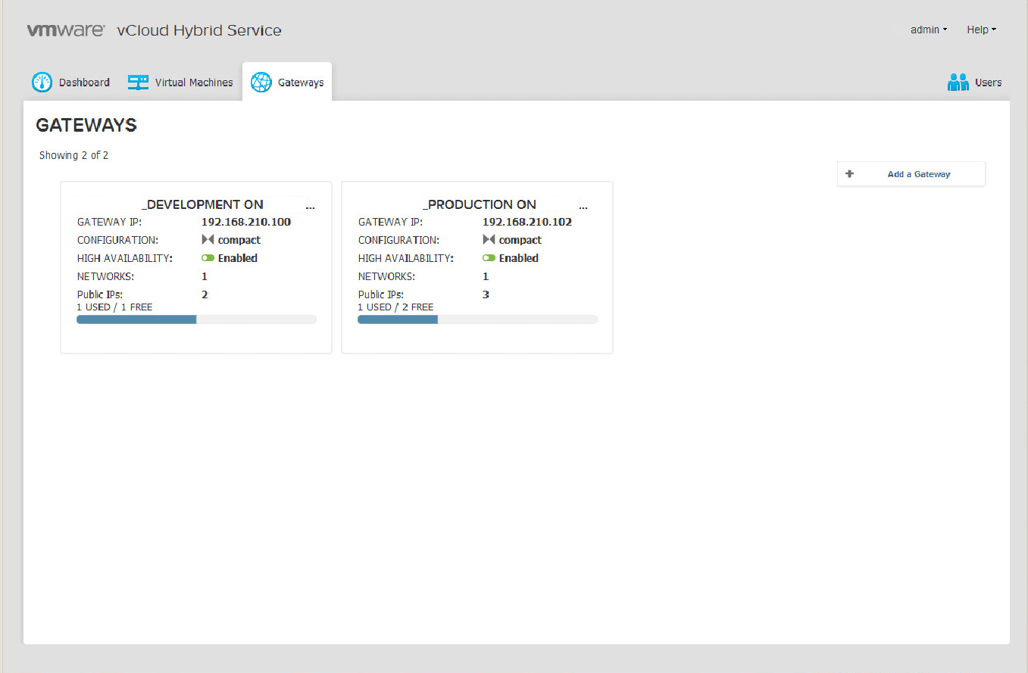Viewport: 1028px width, 673px height.
Task: Select the Gateways tab
Action: [x=287, y=83]
